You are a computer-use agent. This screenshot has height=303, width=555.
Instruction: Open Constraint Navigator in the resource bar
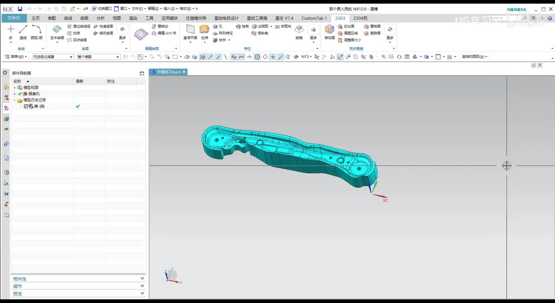6,97
